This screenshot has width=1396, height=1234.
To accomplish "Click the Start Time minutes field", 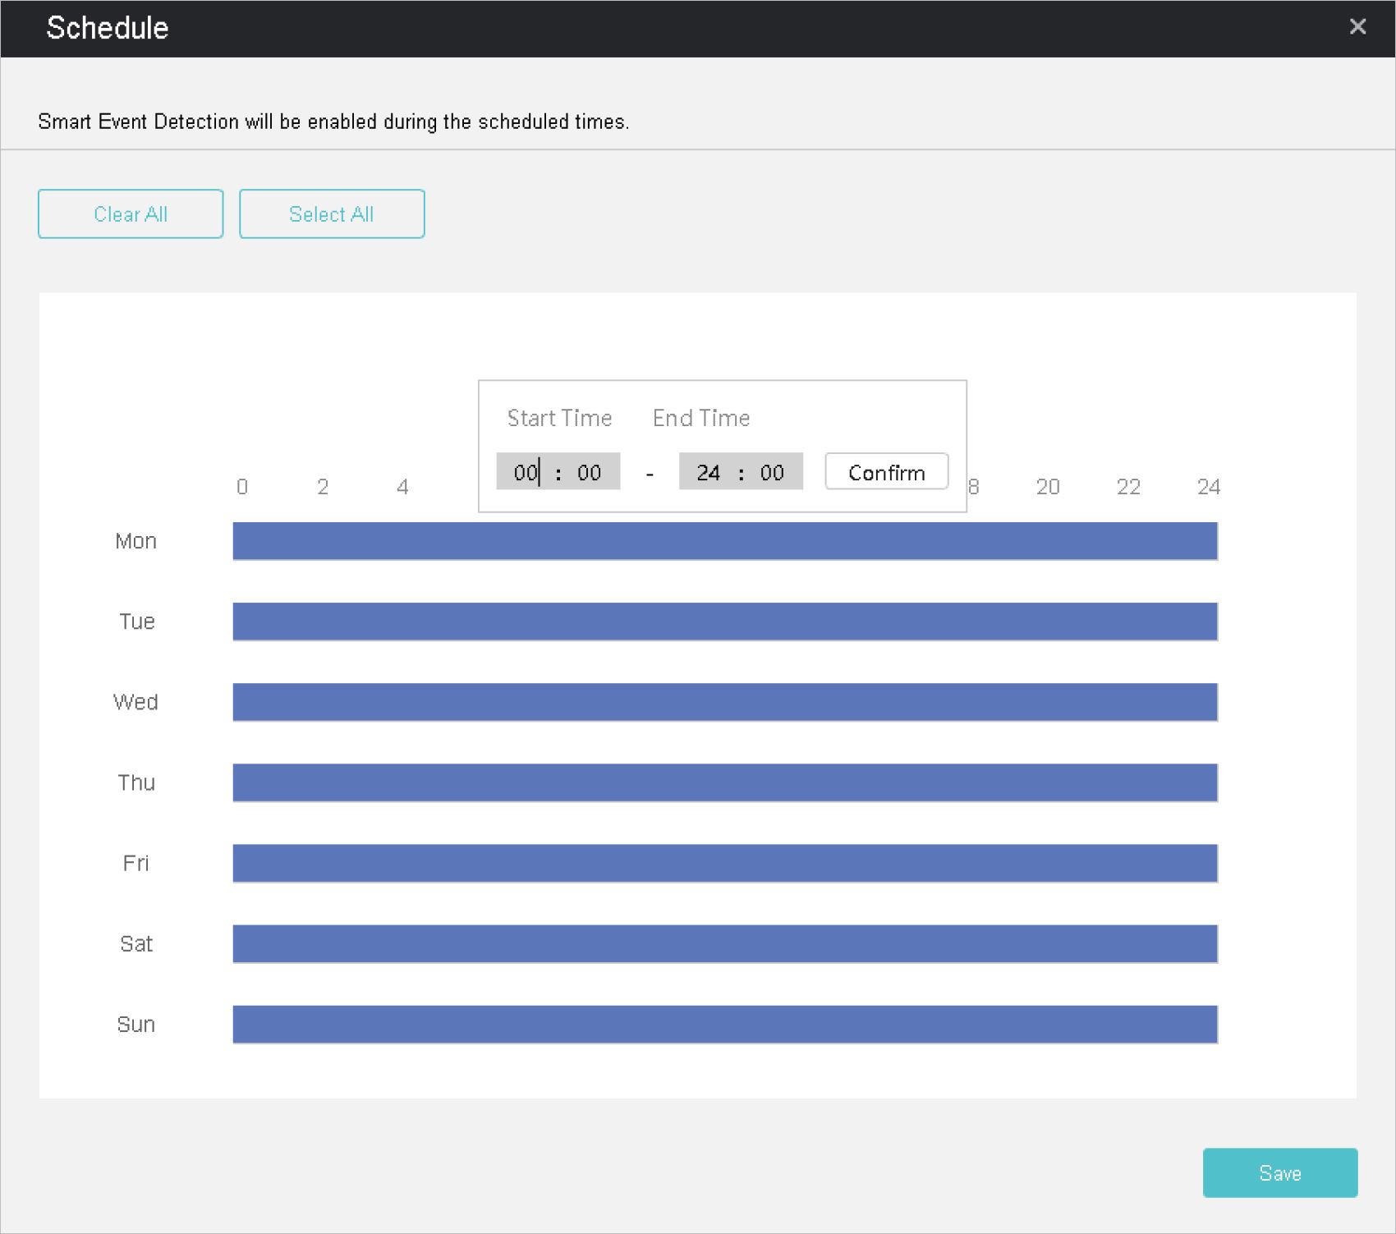I will point(590,473).
